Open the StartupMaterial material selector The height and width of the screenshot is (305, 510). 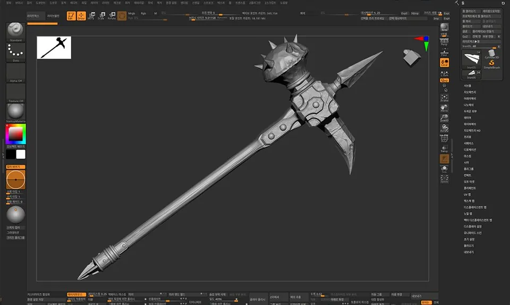tap(15, 113)
